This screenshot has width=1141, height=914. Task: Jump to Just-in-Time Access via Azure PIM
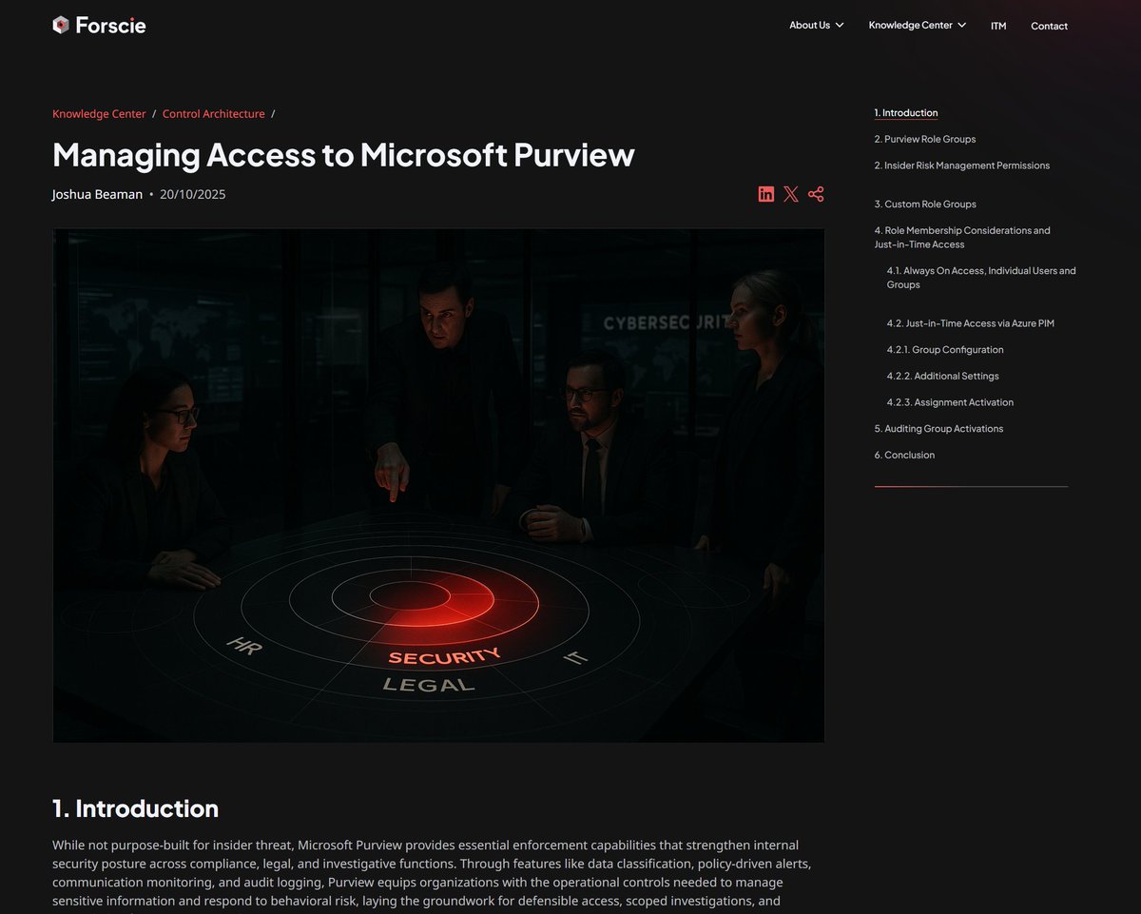970,322
